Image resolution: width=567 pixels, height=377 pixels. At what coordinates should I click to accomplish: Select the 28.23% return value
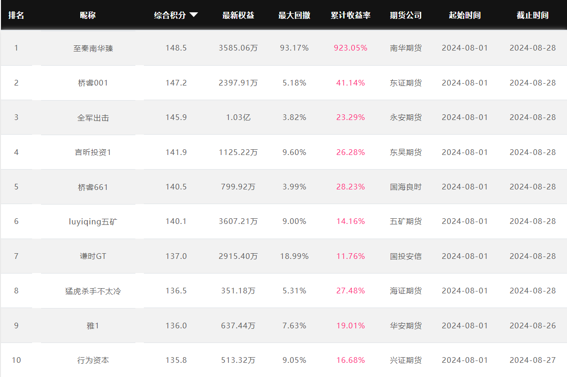tap(350, 187)
